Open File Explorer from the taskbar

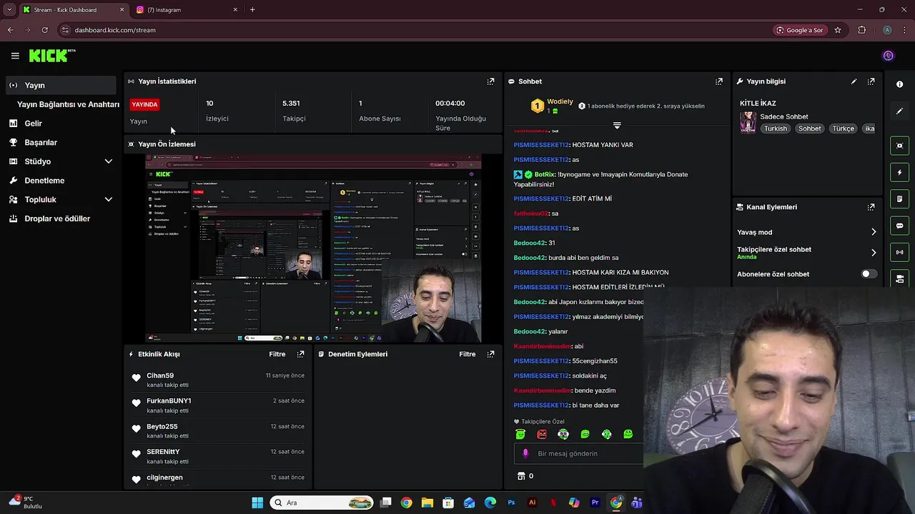pos(427,503)
